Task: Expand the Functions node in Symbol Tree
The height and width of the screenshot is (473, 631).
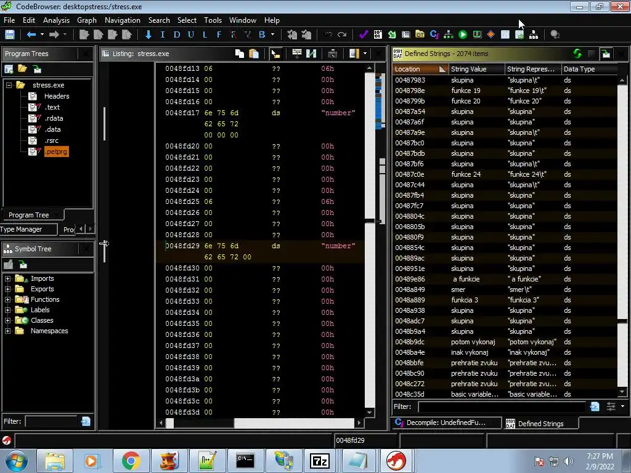Action: pos(7,299)
